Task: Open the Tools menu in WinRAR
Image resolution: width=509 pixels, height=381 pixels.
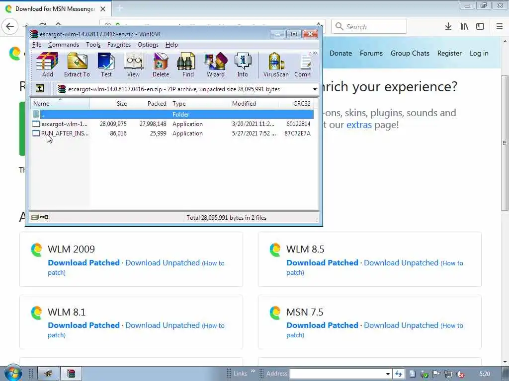Action: [93, 45]
